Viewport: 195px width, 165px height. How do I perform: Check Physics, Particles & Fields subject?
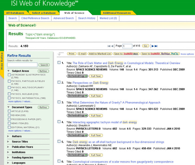(9, 81)
